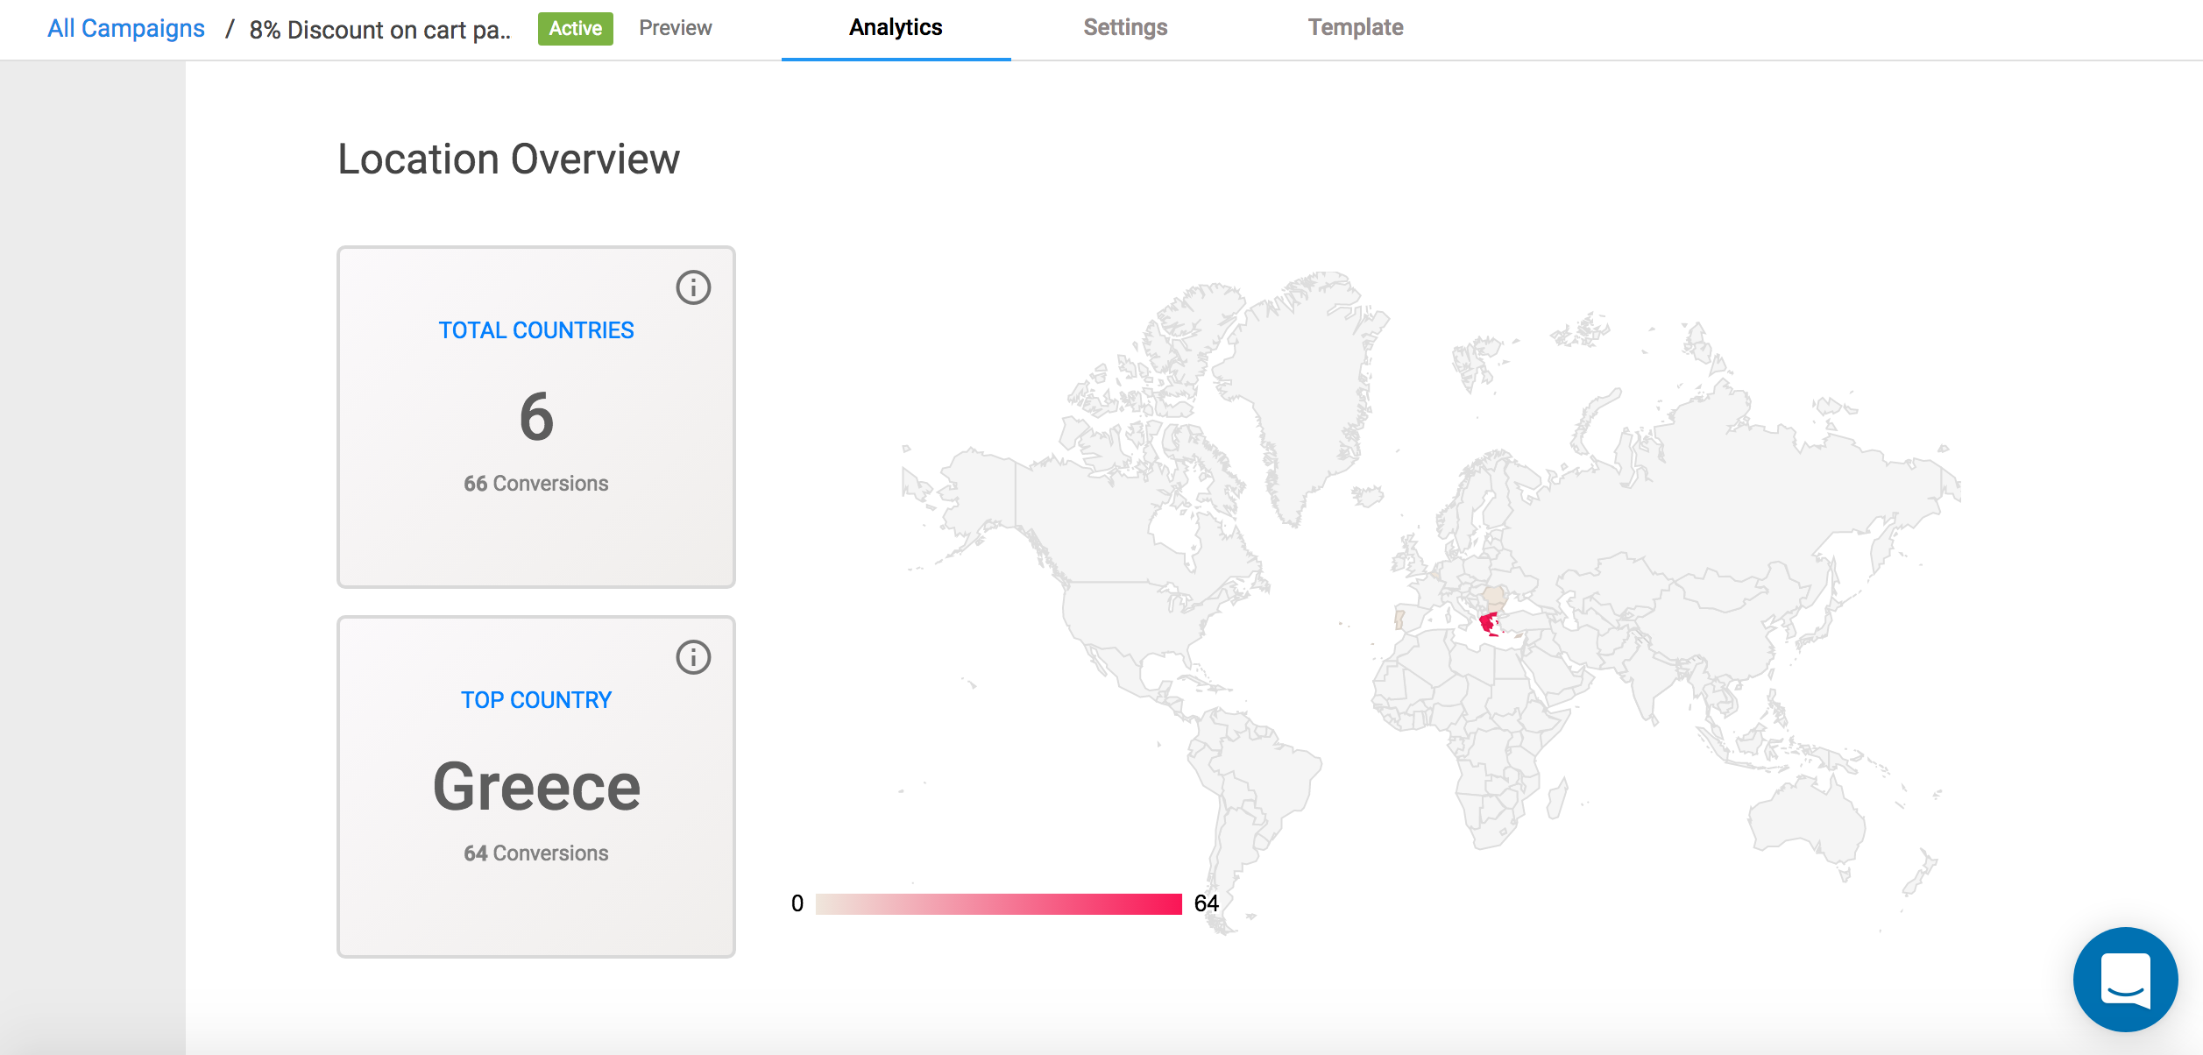The width and height of the screenshot is (2203, 1055).
Task: Switch to the Settings tab
Action: coord(1124,28)
